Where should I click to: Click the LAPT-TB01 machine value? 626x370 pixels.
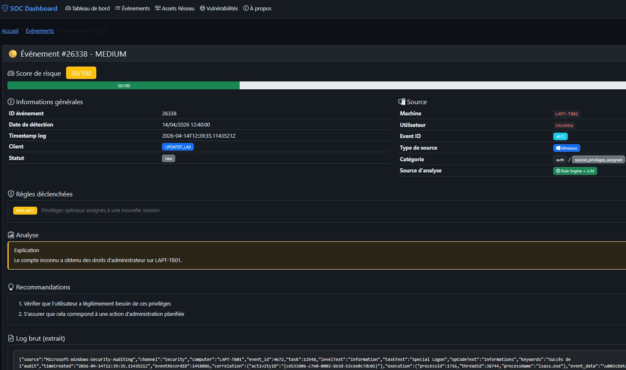point(566,114)
